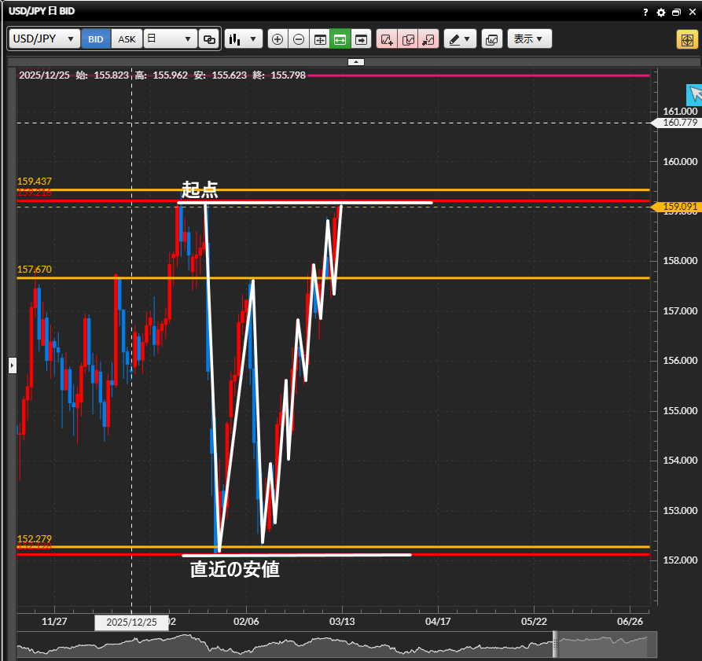702x661 pixels.
Task: Open the USD/JPY currency pair dropdown
Action: pos(45,39)
